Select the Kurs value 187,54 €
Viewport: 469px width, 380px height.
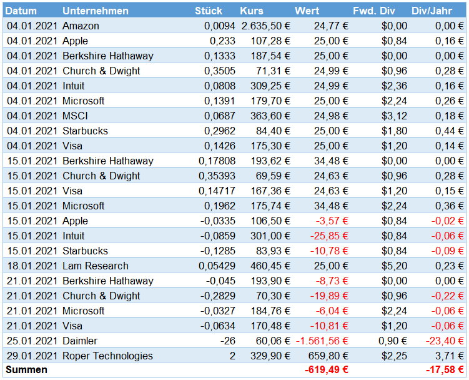[x=270, y=56]
